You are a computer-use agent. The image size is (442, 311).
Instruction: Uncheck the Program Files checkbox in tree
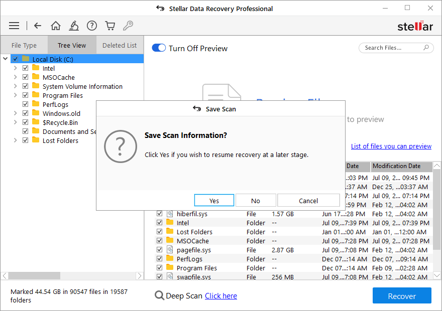26,95
